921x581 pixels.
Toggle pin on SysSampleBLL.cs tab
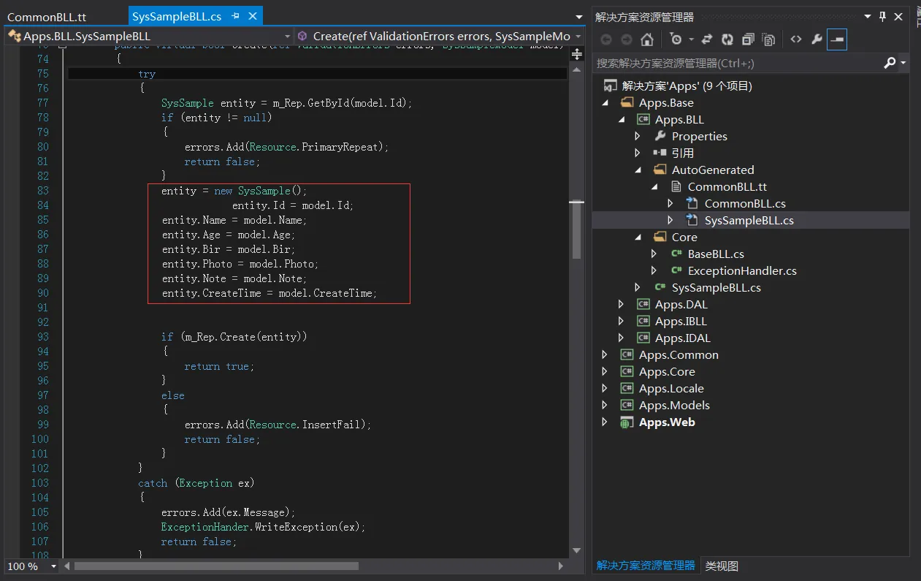pyautogui.click(x=235, y=16)
